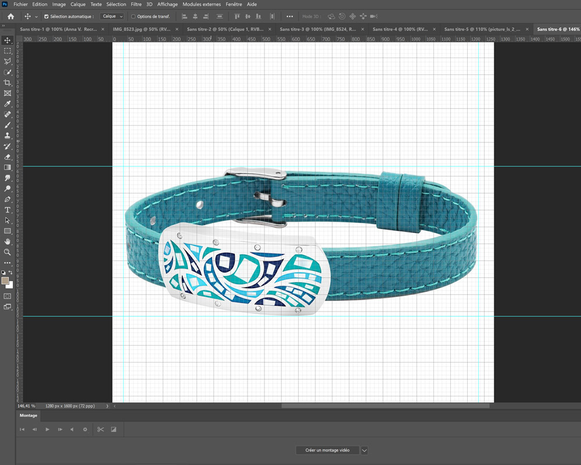Activate the Eraser tool
The height and width of the screenshot is (465, 581).
[x=8, y=156]
